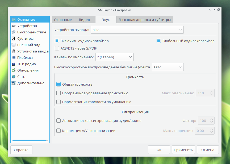230x164 pixels.
Task: Decrease Фактор spinner value
Action: [211, 122]
